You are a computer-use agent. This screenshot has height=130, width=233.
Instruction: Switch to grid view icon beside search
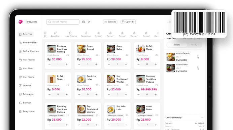84,22
